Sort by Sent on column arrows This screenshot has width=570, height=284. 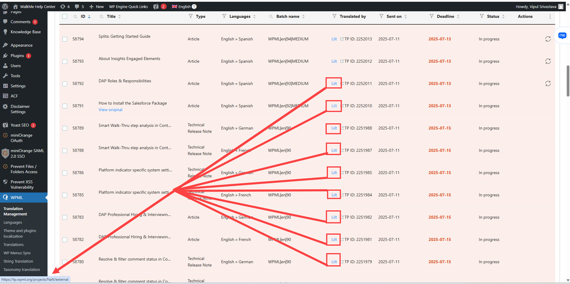coord(405,17)
